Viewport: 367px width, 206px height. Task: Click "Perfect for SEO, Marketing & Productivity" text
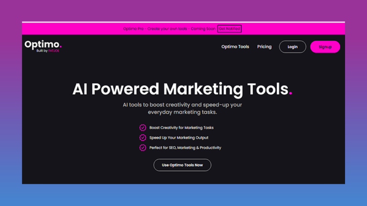[185, 148]
